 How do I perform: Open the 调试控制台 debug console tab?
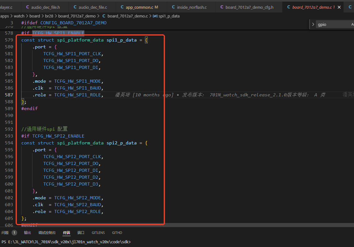pos(47,233)
